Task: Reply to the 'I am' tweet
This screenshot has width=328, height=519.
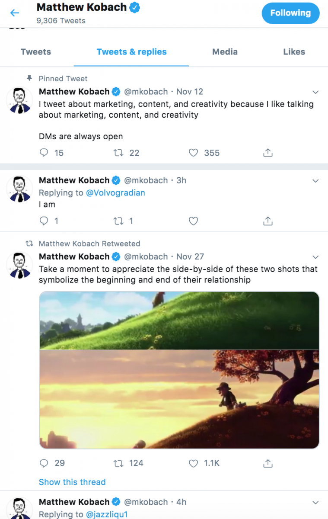Action: (43, 221)
